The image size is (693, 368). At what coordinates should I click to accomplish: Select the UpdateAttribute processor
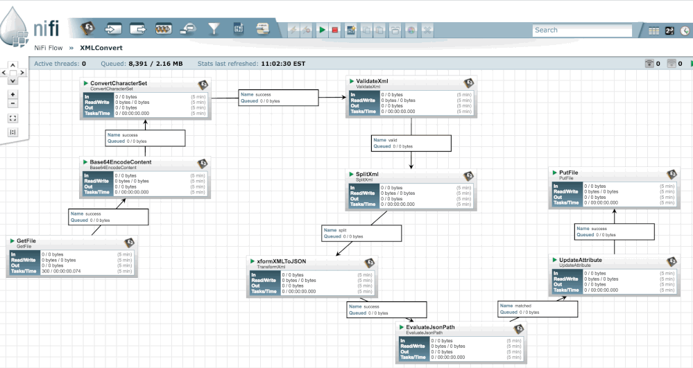pyautogui.click(x=615, y=275)
